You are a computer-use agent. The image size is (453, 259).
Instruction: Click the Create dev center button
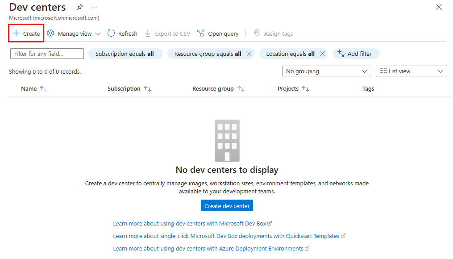pos(227,205)
